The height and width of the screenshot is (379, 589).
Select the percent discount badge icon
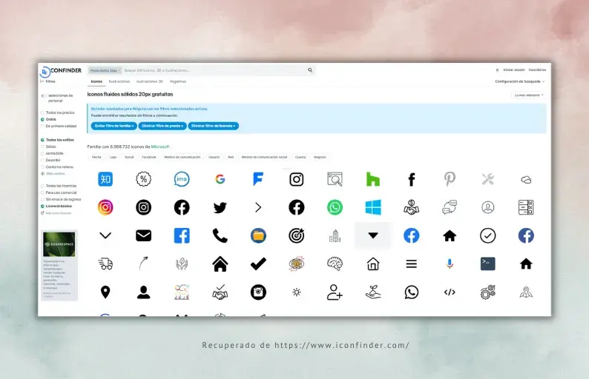[x=143, y=179]
